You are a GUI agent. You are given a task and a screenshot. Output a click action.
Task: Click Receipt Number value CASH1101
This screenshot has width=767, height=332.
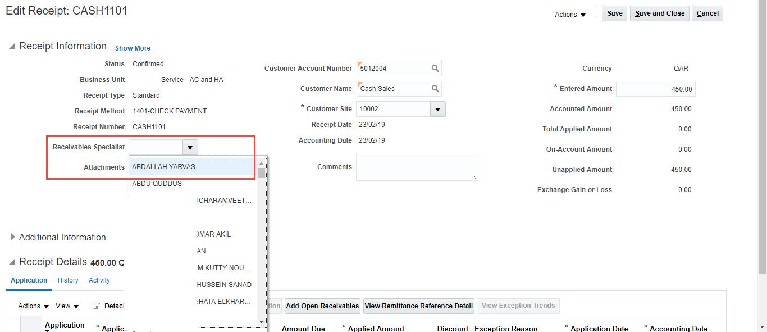[149, 127]
